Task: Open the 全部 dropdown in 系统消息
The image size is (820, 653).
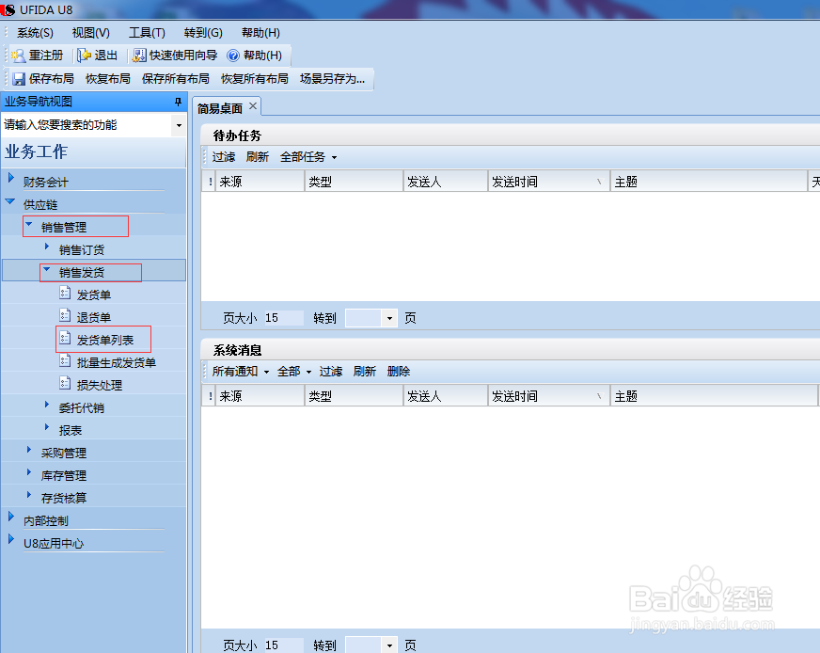Action: coord(294,372)
